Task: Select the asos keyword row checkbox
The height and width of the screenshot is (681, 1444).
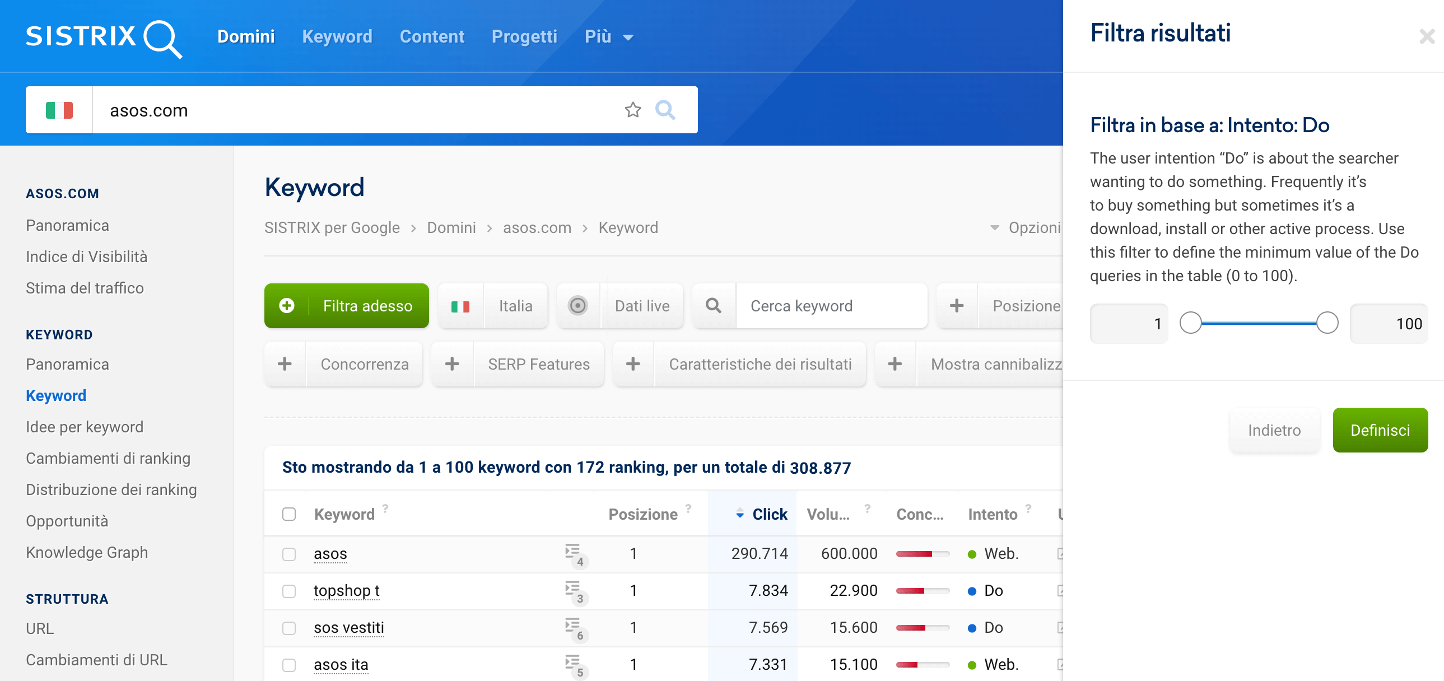Action: (x=288, y=553)
